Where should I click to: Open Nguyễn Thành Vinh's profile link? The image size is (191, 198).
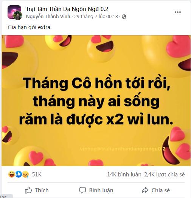point(48,17)
